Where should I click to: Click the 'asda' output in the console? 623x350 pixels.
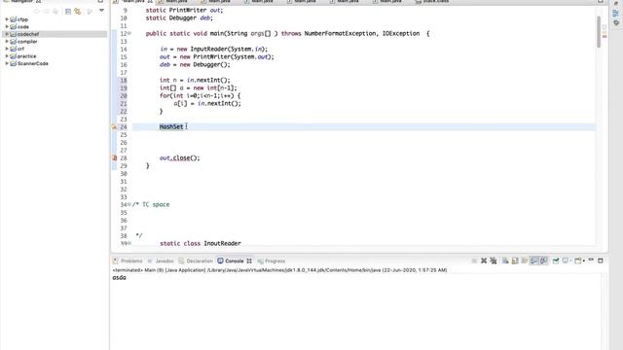point(119,277)
